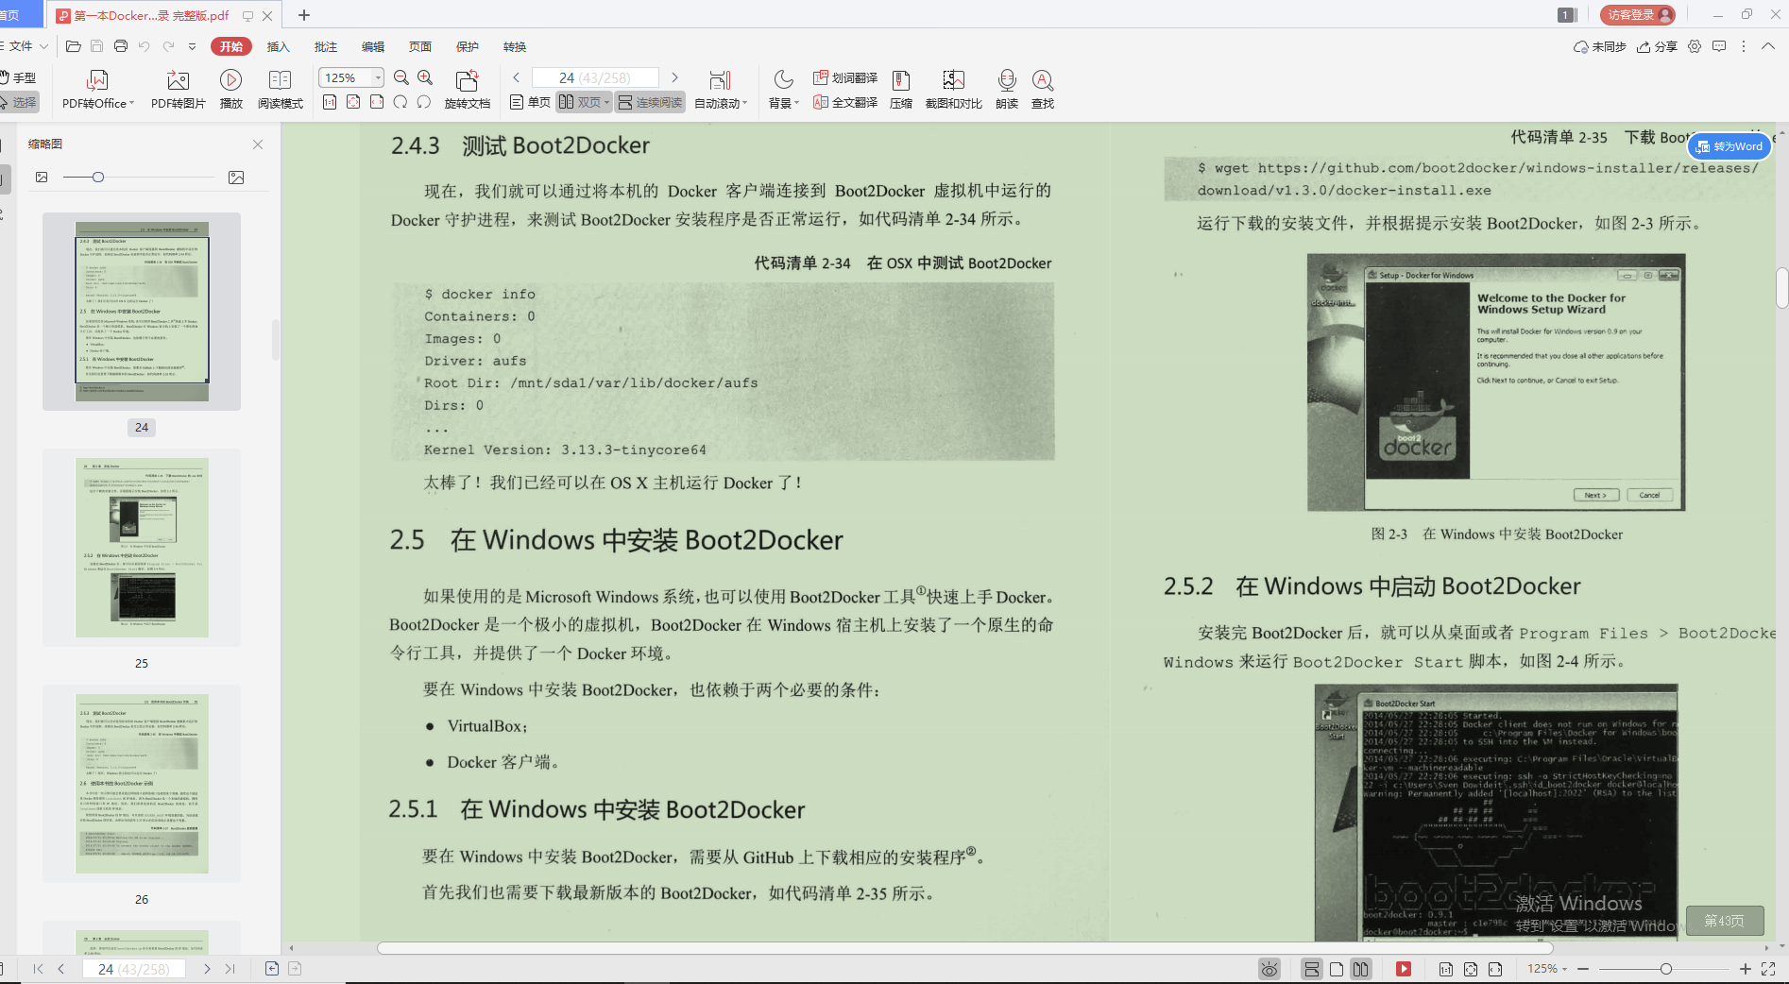Rotate document (旋转文档)

pyautogui.click(x=468, y=90)
